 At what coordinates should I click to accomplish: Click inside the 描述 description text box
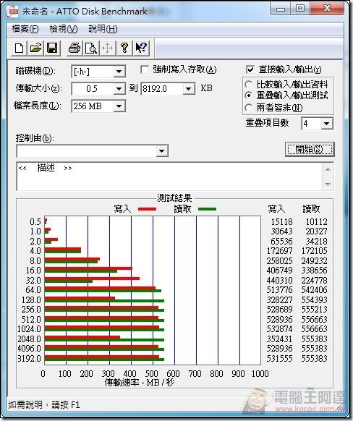pyautogui.click(x=169, y=177)
